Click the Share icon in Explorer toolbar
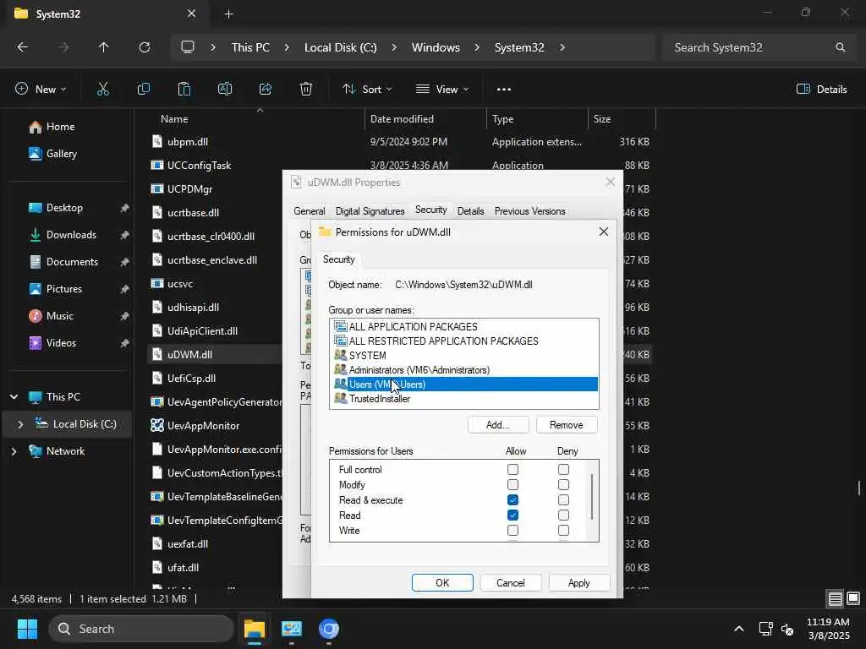Viewport: 866px width, 649px height. 266,89
